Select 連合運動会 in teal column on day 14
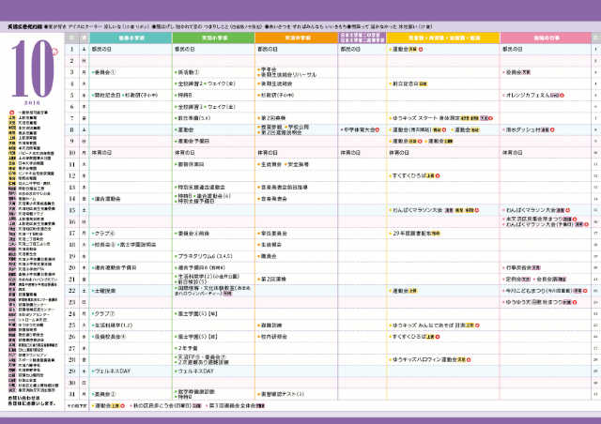Viewport: 601px width, 424px height. [107, 199]
